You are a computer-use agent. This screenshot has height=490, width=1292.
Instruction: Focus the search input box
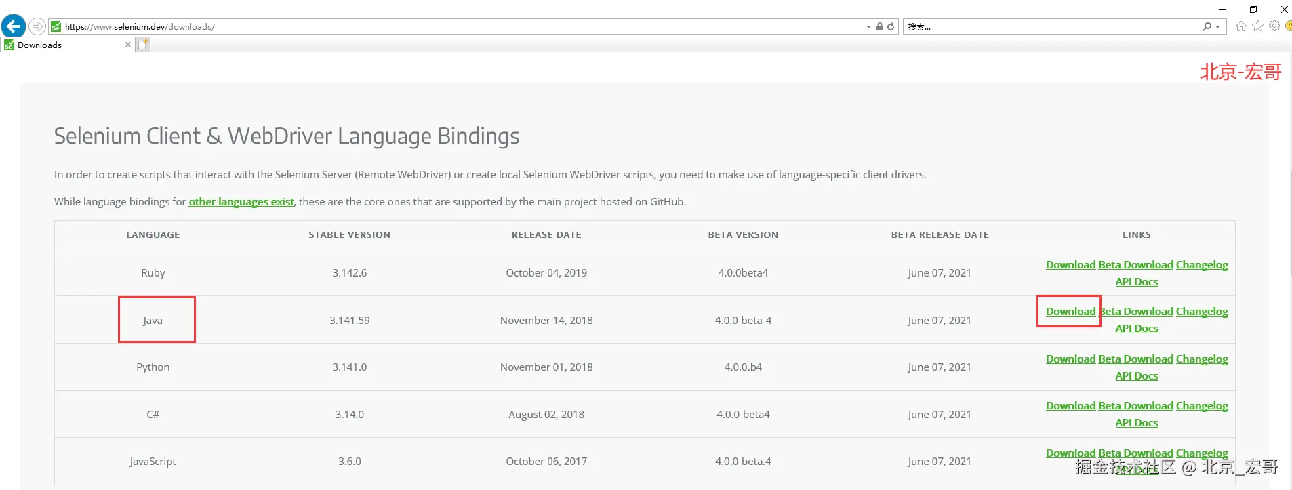[x=1051, y=27]
